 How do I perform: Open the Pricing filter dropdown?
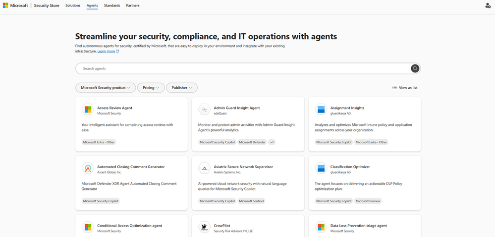coord(151,88)
